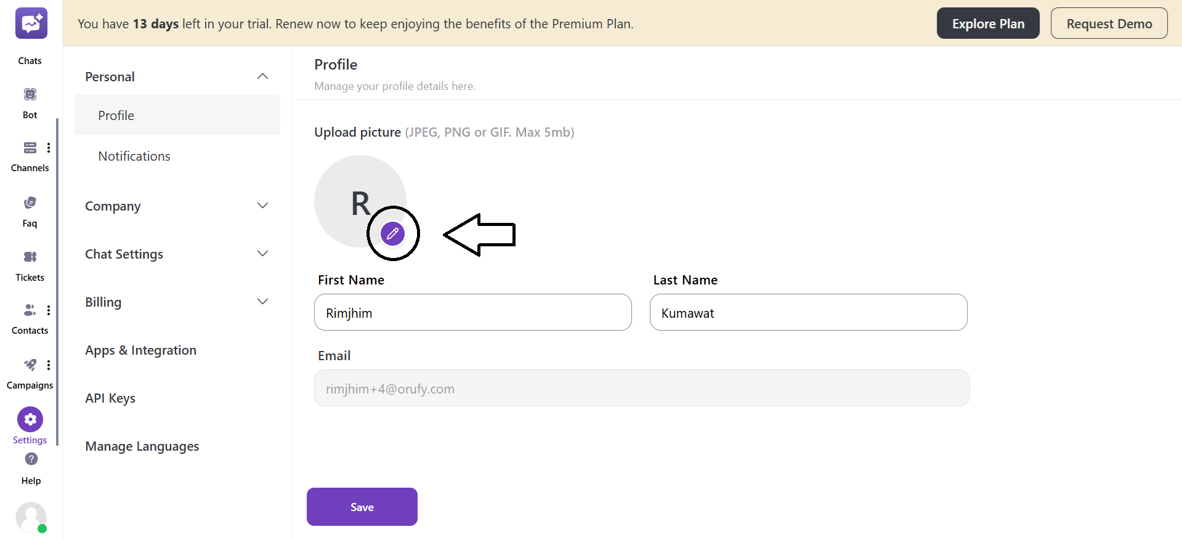Select the Campaigns rocket icon
This screenshot has height=540, width=1182.
pos(29,365)
